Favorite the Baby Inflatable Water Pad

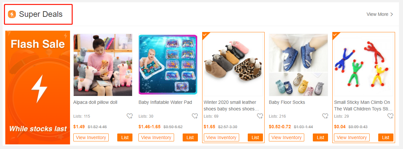(195, 116)
